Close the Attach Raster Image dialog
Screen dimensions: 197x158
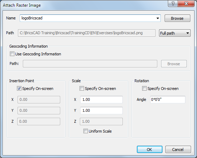[186, 4]
